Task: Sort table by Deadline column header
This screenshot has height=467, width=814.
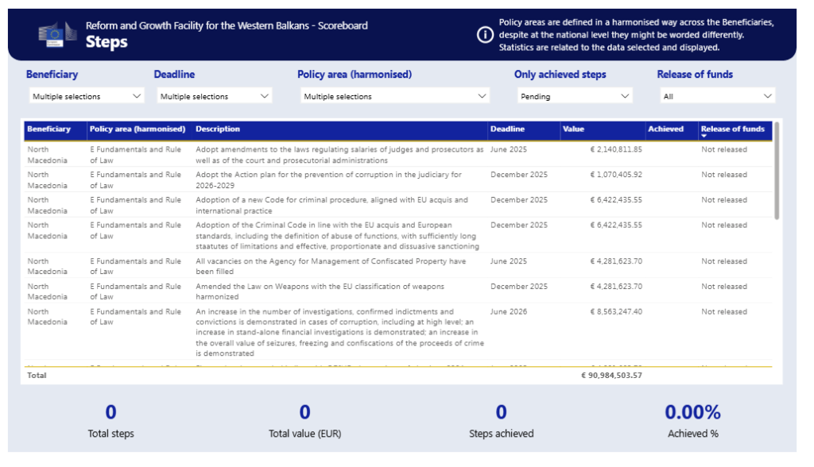Action: [507, 129]
